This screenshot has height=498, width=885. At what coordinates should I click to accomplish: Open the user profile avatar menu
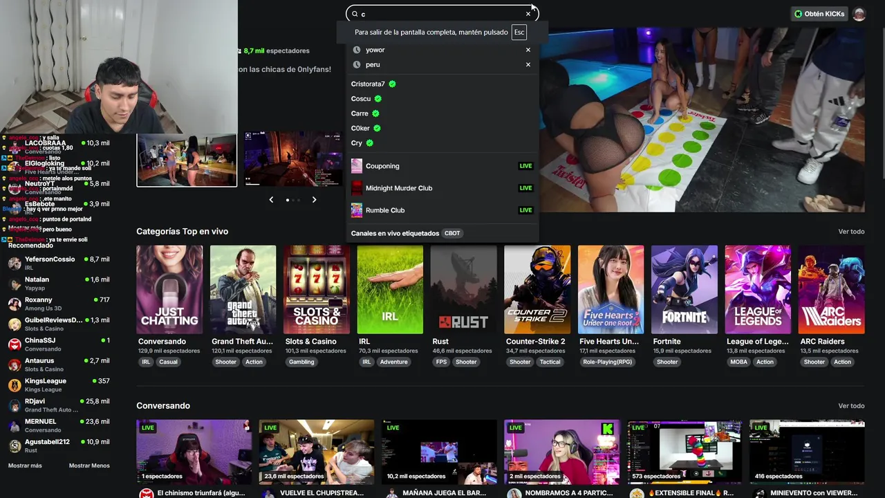click(x=859, y=14)
